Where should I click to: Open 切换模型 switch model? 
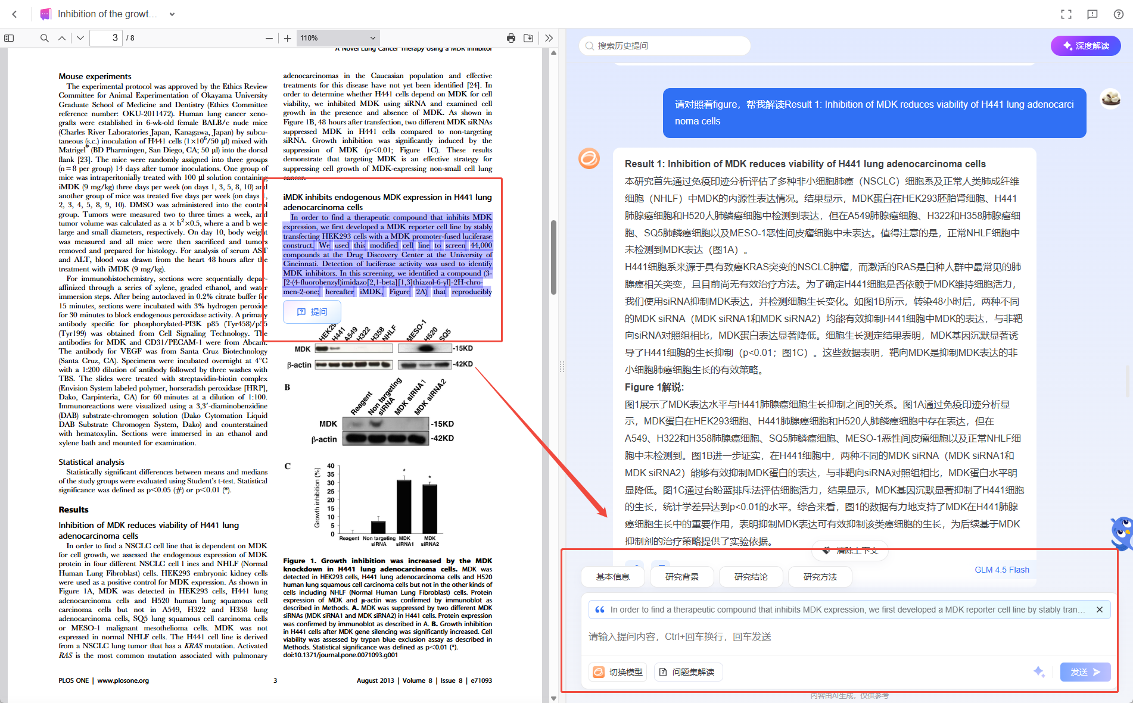pos(618,672)
